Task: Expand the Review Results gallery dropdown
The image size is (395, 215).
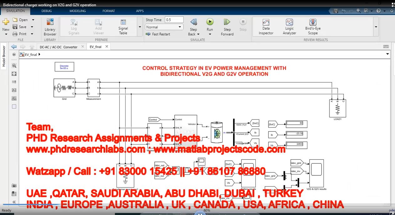Action: point(376,27)
